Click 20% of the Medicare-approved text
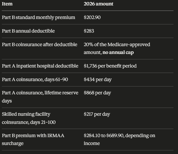178x154 pixels. 117,45
